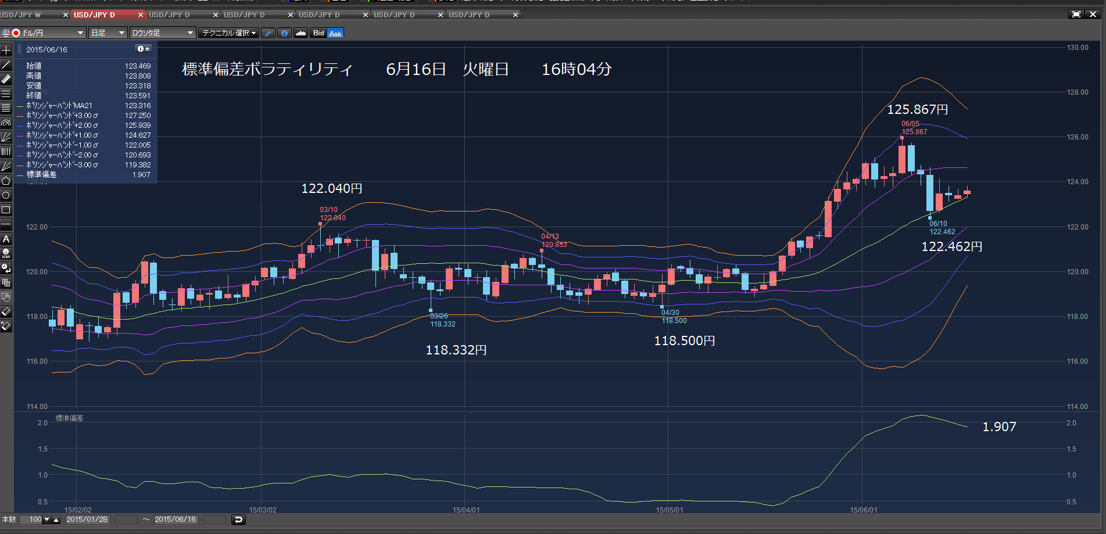
Task: Click the pie chart with arrow tool
Action: coord(6,268)
